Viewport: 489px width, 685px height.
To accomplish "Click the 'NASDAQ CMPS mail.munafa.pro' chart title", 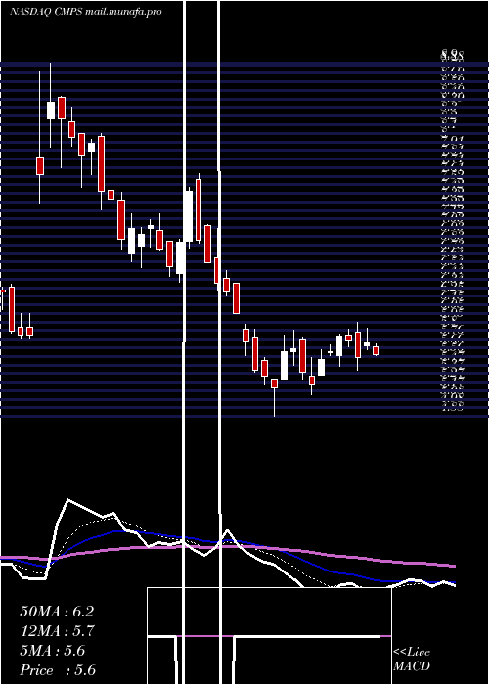I will [86, 12].
